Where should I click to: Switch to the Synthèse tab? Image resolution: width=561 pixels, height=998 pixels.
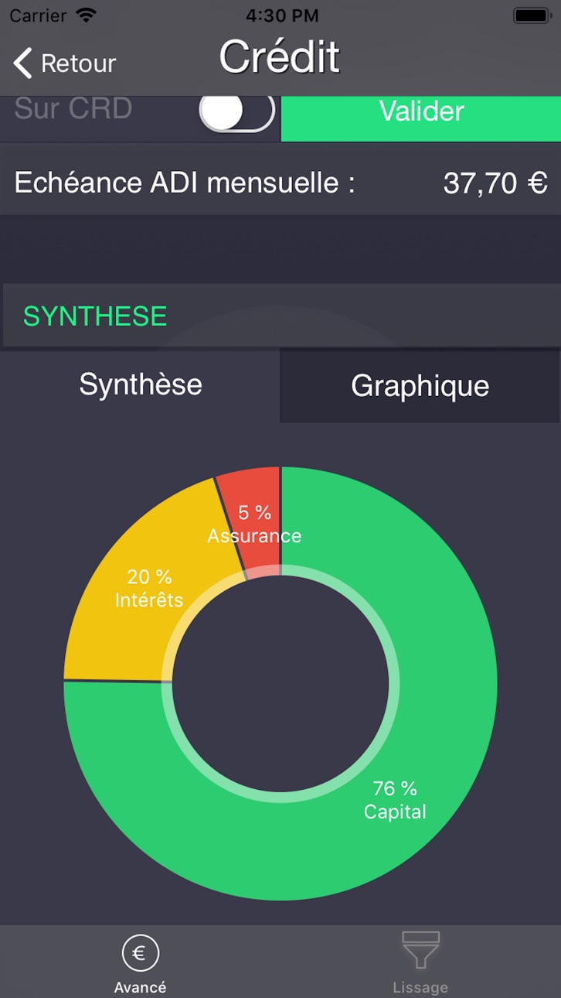coord(141,385)
